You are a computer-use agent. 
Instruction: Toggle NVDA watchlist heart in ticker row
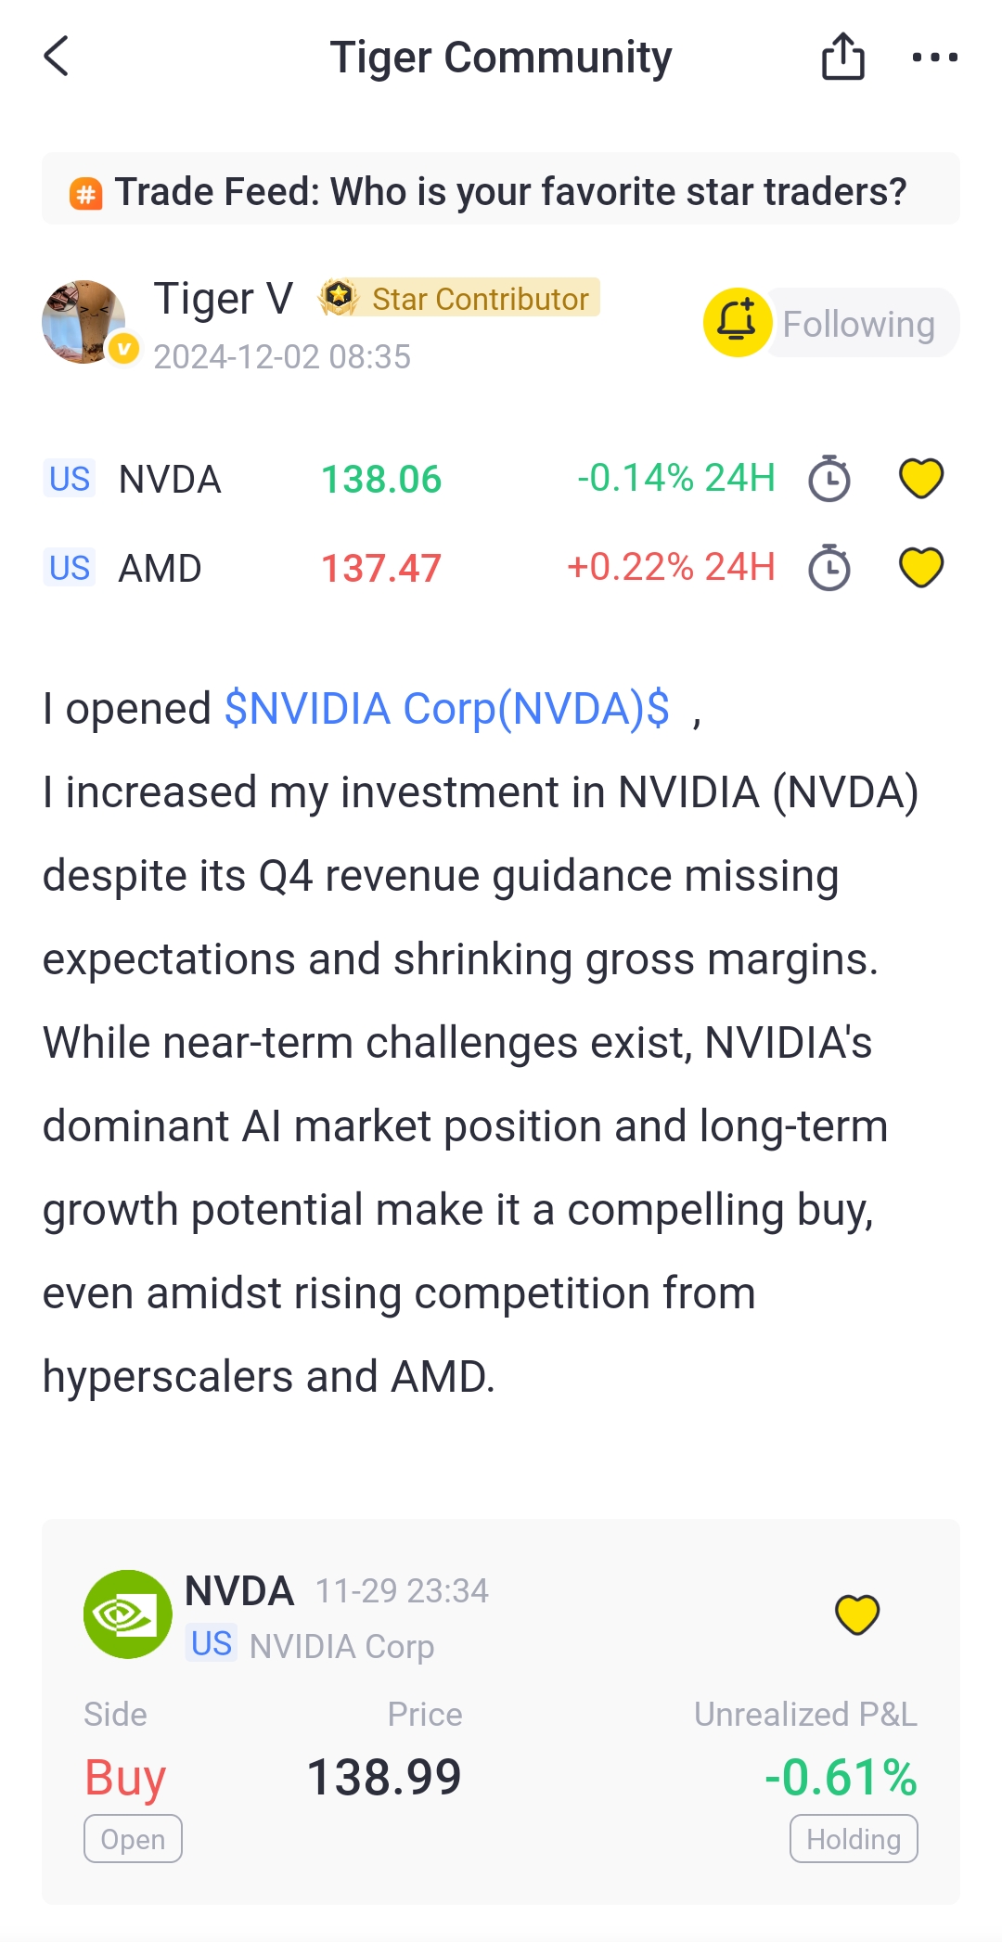pos(921,479)
